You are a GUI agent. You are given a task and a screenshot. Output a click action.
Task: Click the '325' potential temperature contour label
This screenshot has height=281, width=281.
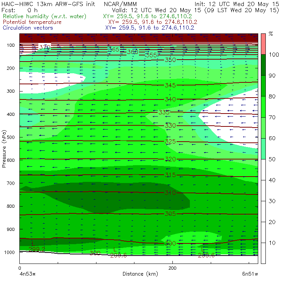(x=170, y=142)
